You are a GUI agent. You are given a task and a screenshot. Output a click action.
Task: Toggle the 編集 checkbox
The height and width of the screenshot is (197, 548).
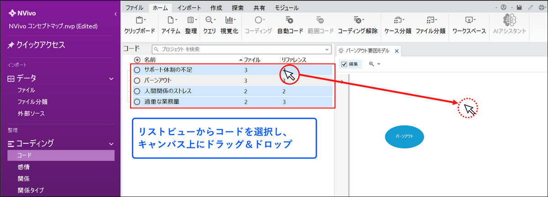tap(344, 64)
